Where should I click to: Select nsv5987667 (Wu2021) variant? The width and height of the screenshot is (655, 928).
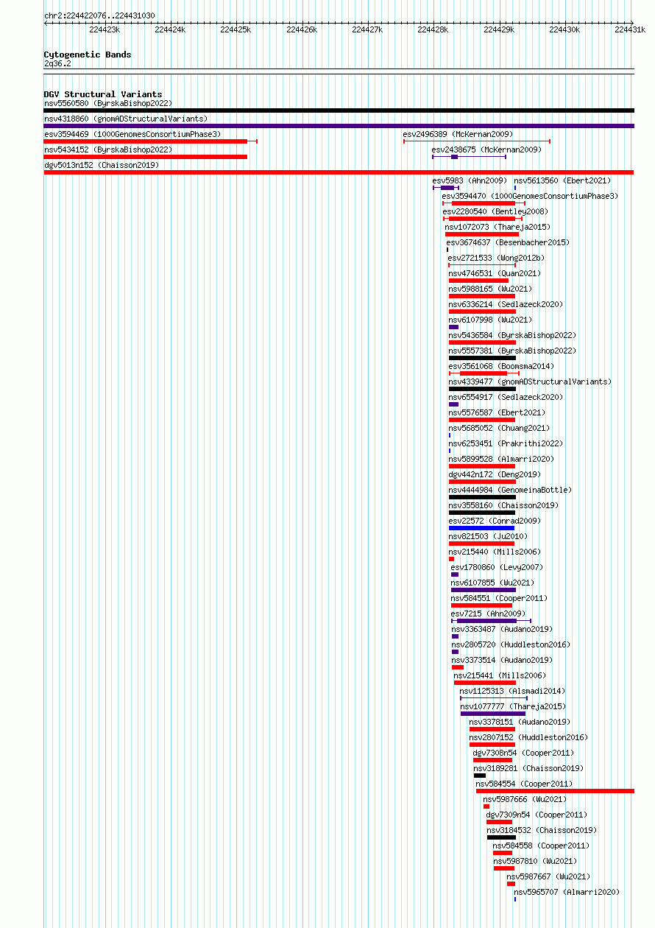(x=548, y=876)
